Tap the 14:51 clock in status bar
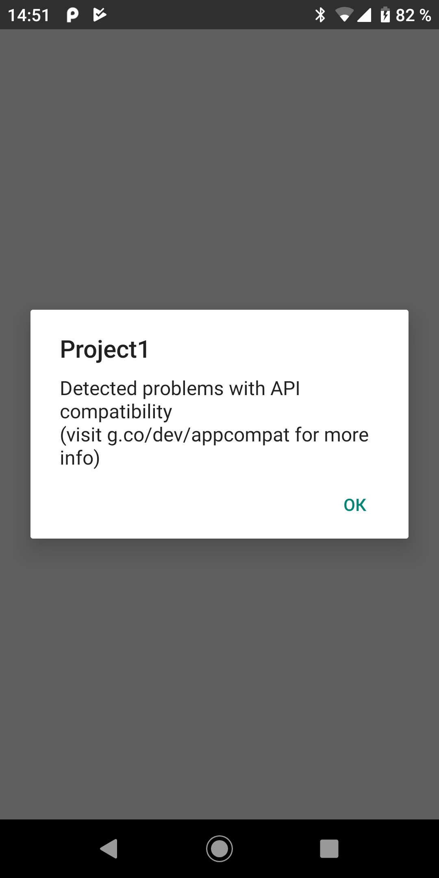This screenshot has width=439, height=878. click(x=28, y=15)
